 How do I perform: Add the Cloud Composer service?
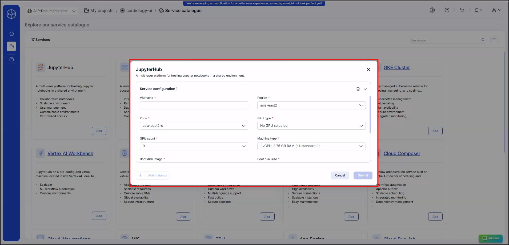pos(435,217)
